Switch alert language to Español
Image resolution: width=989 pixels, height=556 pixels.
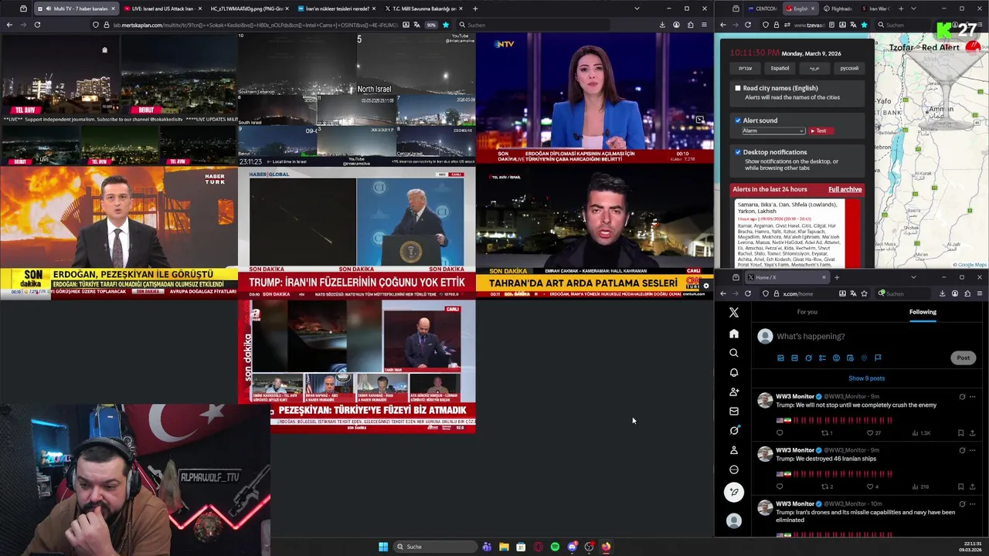780,68
